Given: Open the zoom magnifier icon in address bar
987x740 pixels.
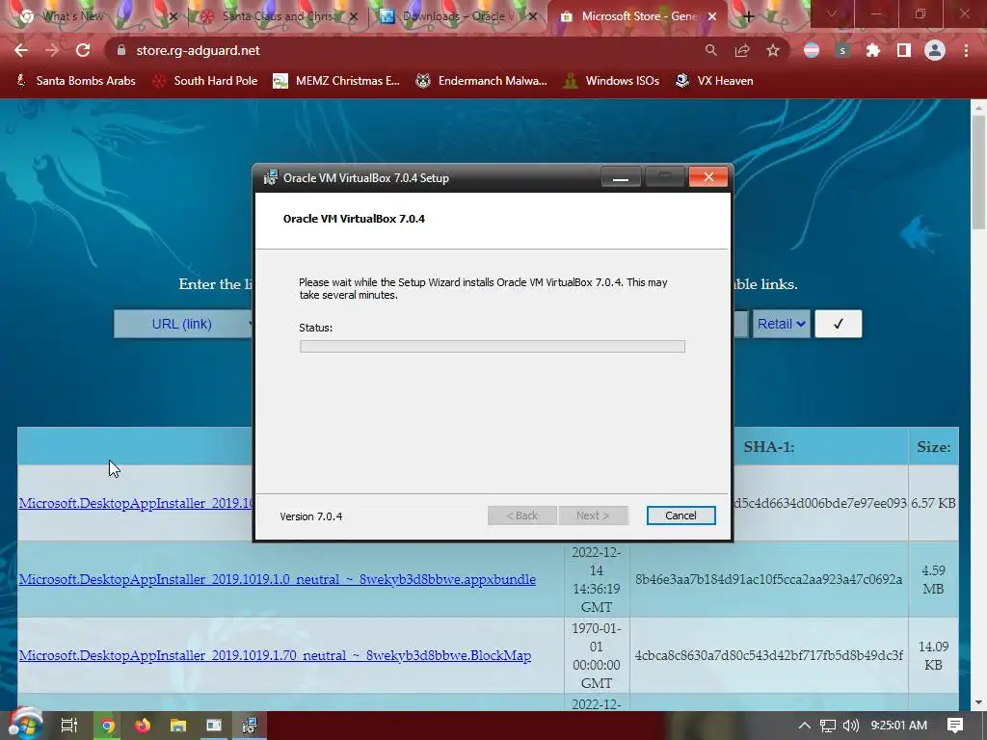Looking at the screenshot, I should pos(710,50).
